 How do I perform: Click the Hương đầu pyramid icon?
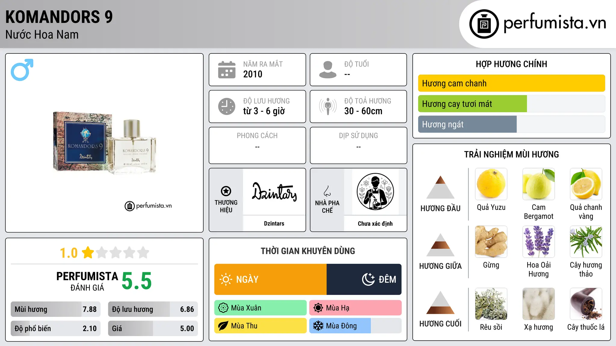tap(440, 187)
